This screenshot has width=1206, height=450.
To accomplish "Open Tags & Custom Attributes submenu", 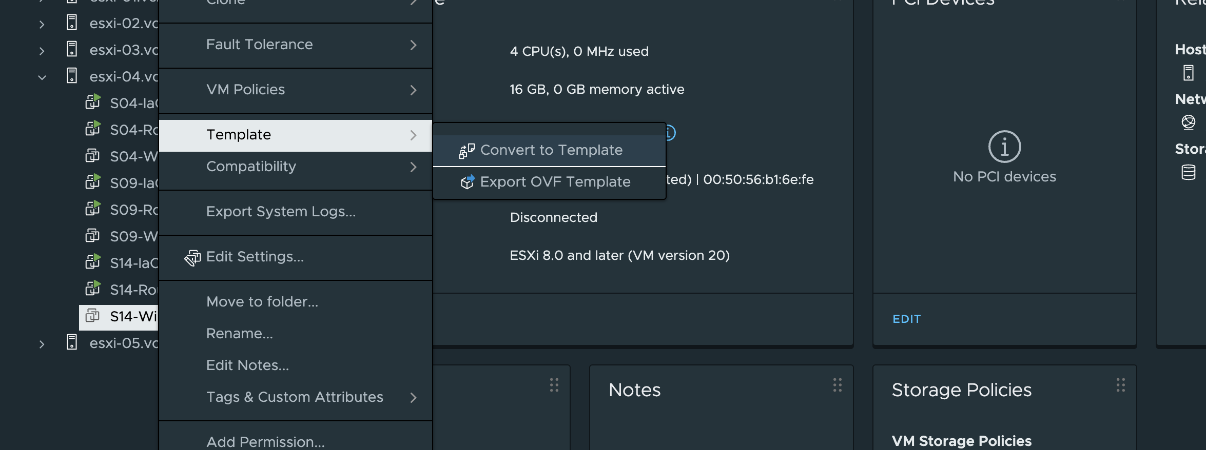I will [295, 397].
